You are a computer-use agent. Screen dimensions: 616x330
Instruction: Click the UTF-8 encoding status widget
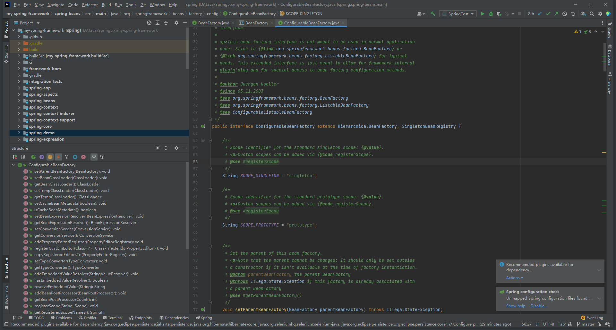[x=549, y=324]
